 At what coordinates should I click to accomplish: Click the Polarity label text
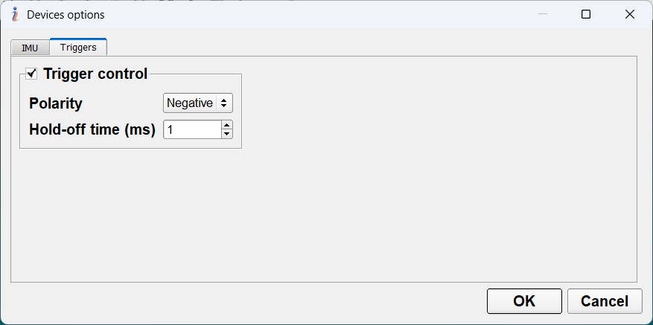click(x=56, y=103)
